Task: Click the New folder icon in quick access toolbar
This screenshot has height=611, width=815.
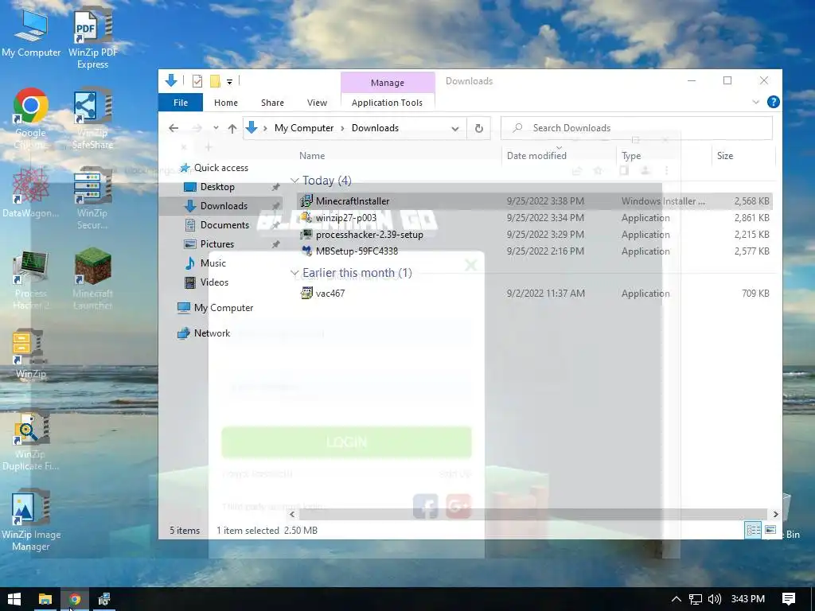Action: (215, 80)
